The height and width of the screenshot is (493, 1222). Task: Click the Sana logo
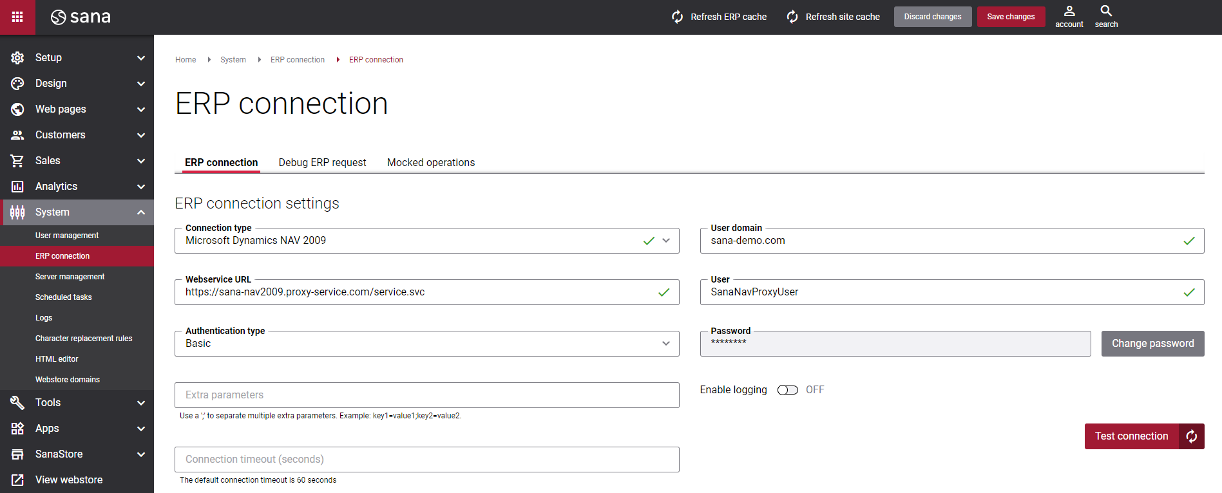(81, 17)
